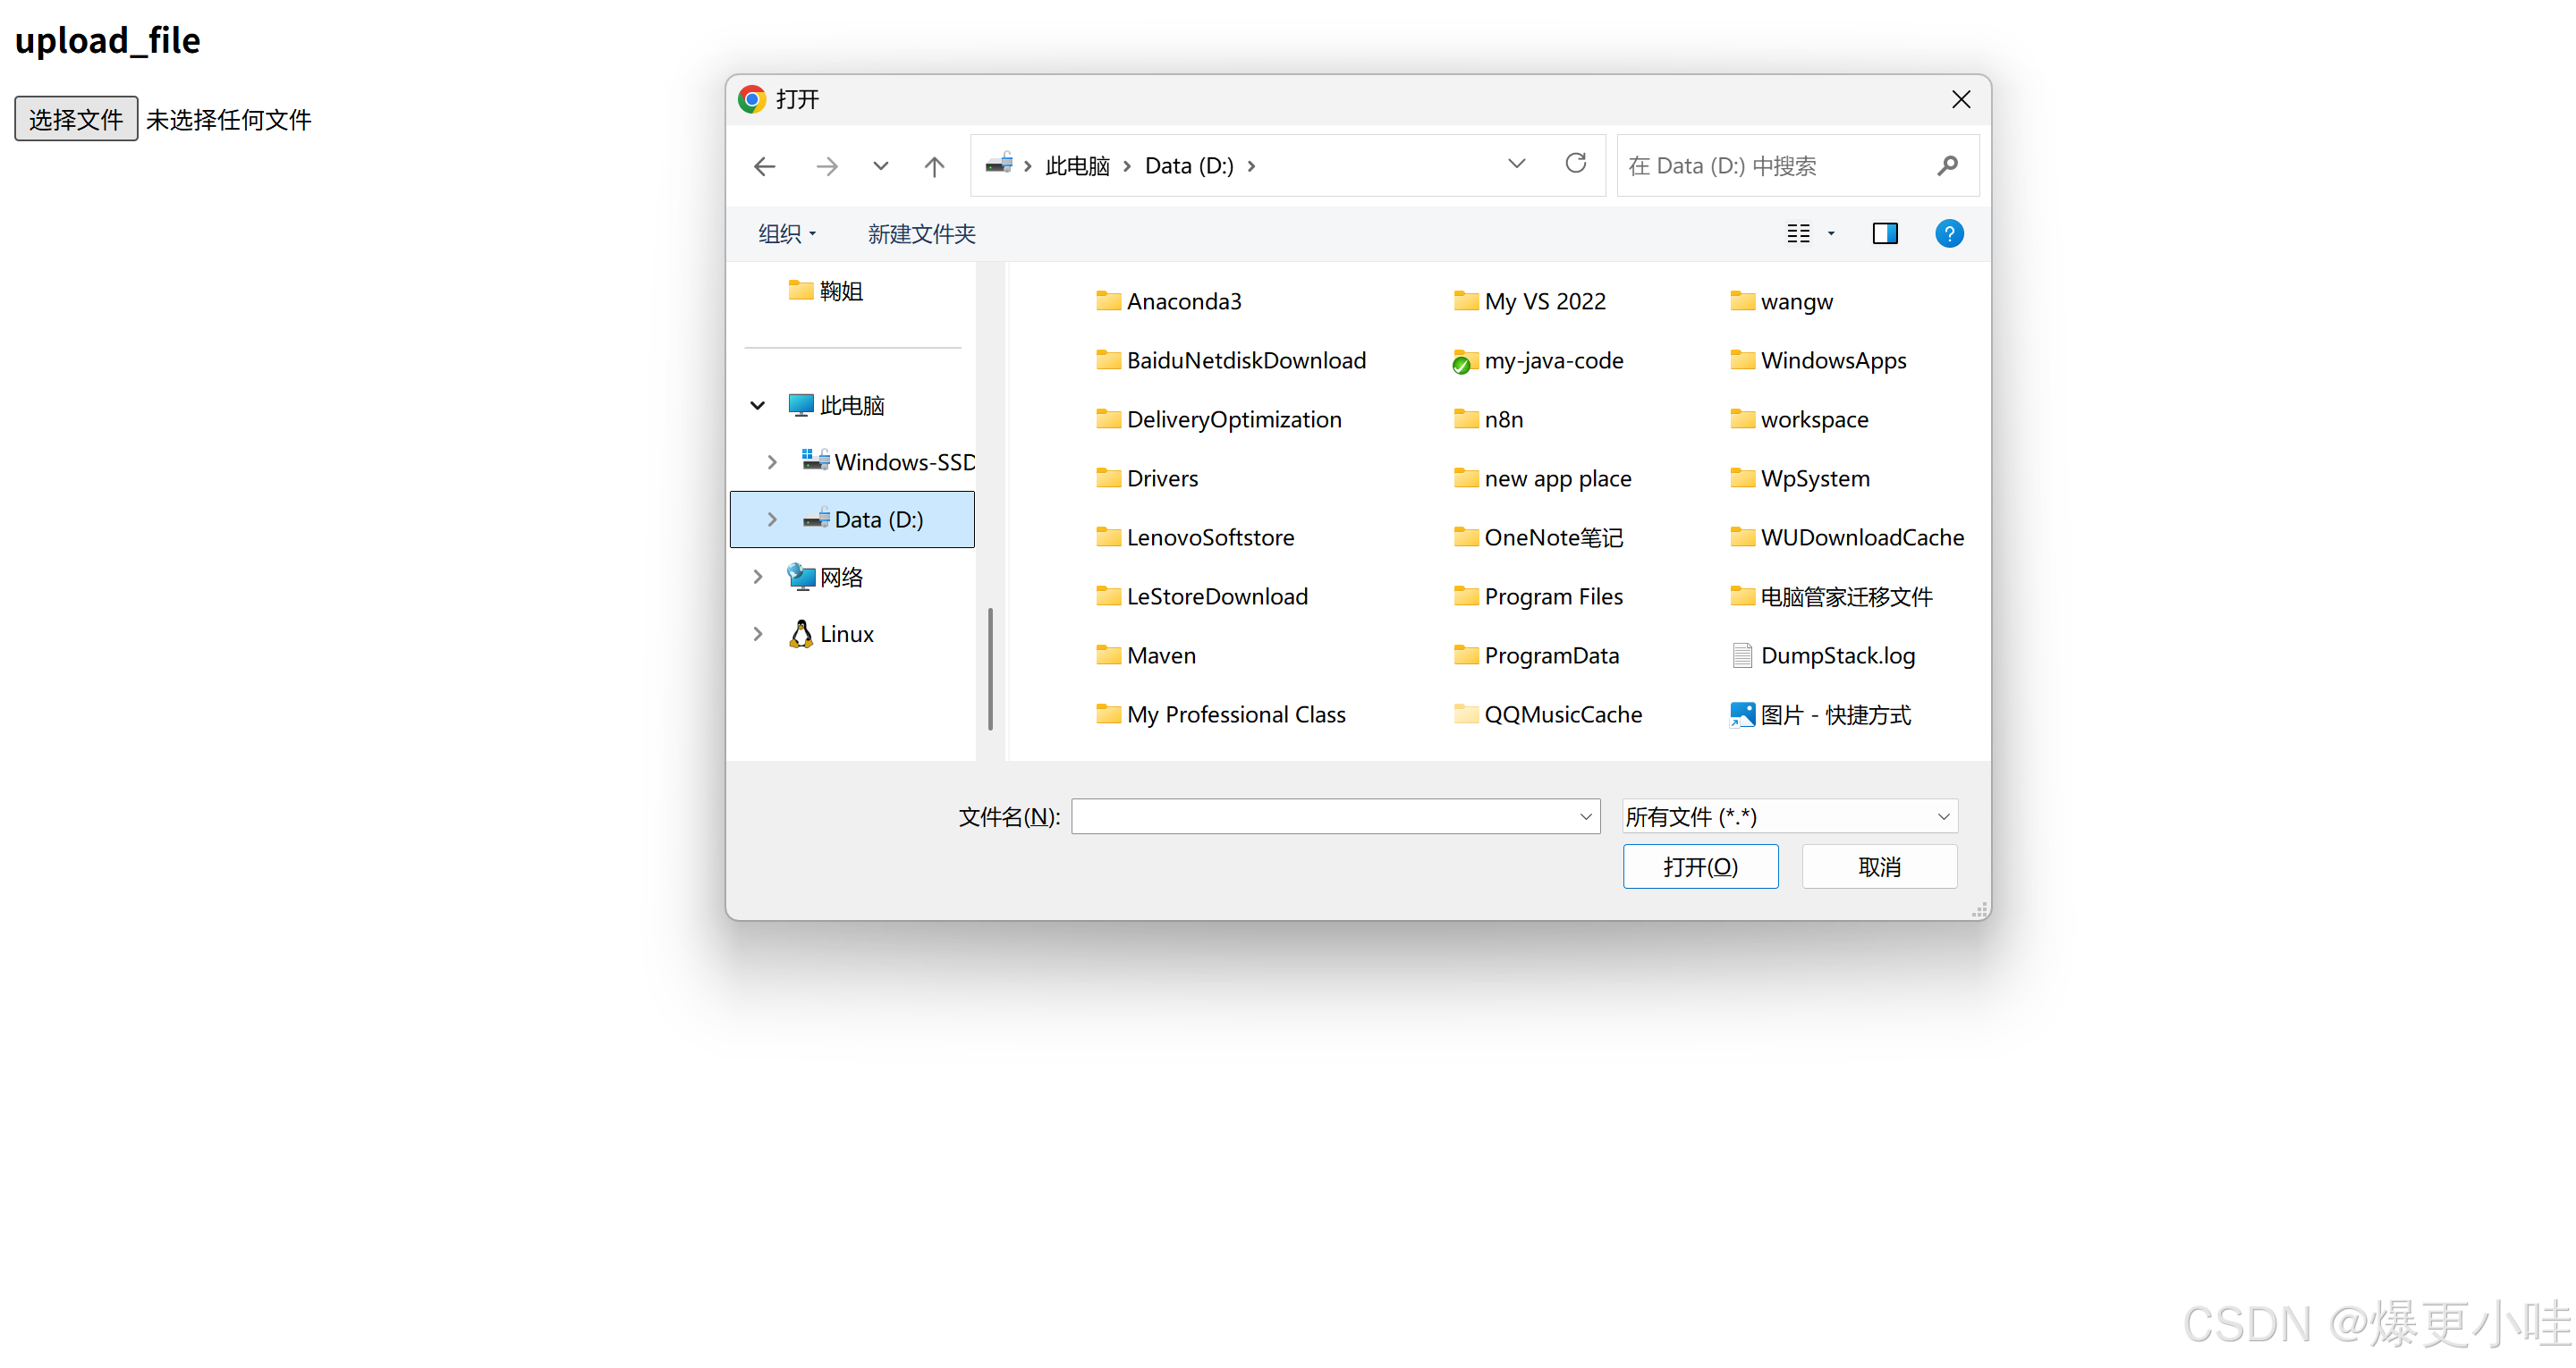Screen dimensions: 2576x1368
Task: Click the Up one level arrow
Action: point(934,166)
